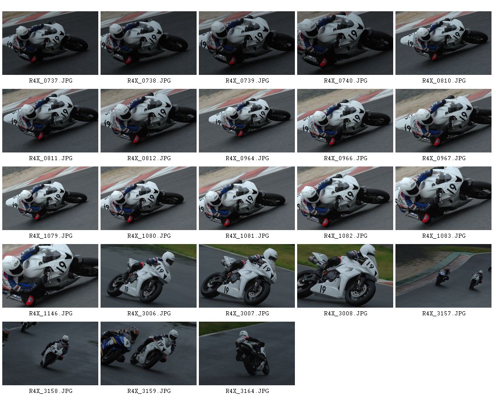Open the R4X_1079.JPG image
This screenshot has width=496, height=406.
point(51,198)
